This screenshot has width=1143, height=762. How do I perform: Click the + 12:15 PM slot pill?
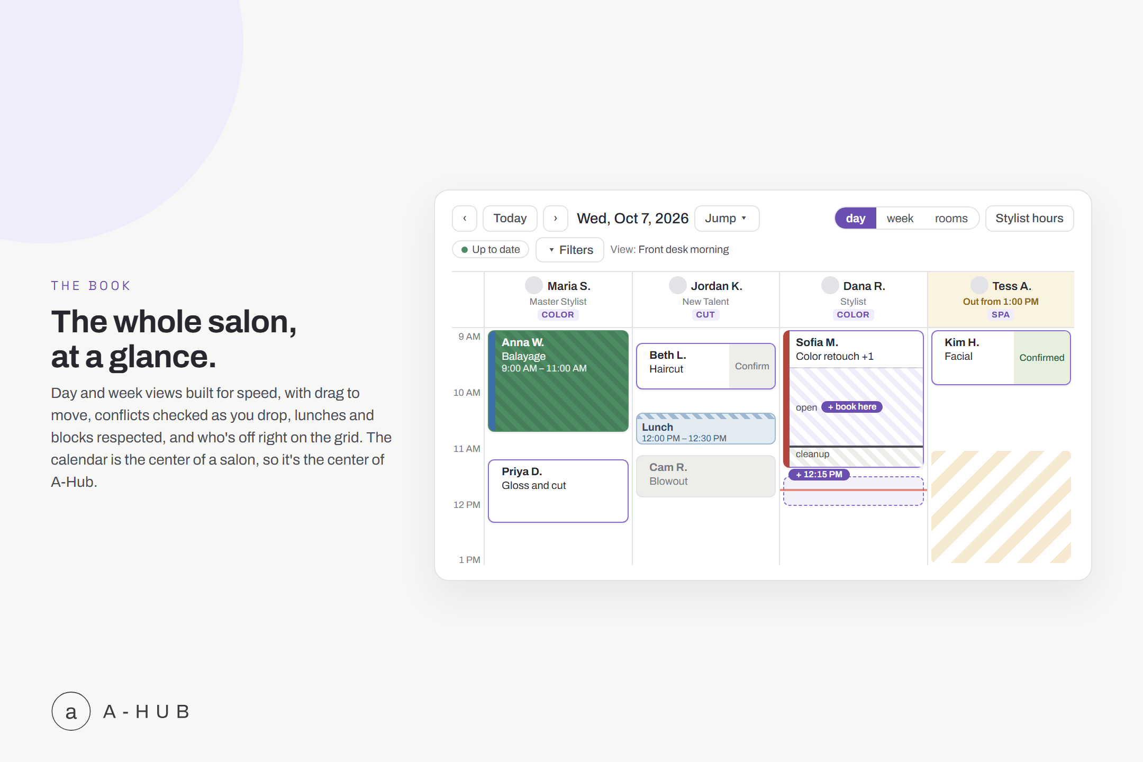click(819, 475)
